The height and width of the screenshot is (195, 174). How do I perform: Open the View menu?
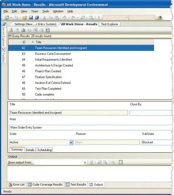[24, 11]
